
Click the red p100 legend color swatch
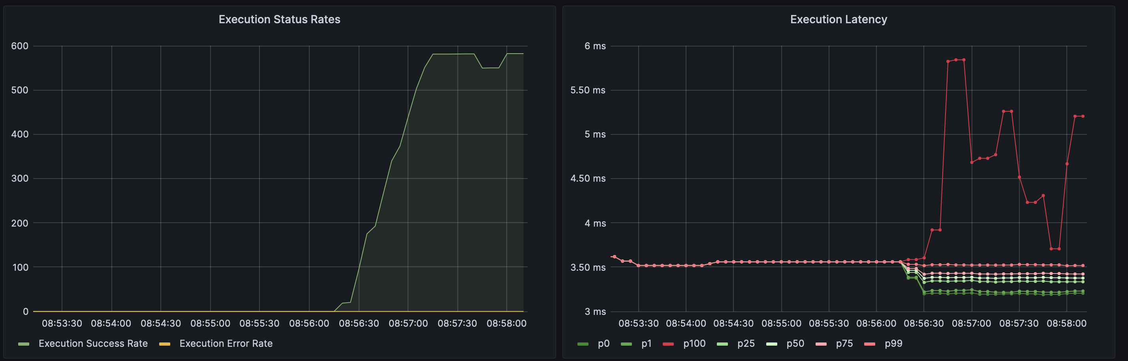(x=668, y=344)
